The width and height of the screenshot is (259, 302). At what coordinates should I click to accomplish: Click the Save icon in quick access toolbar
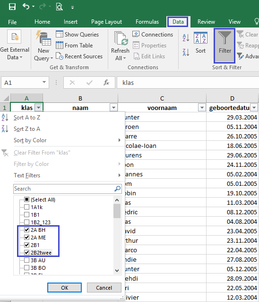click(x=12, y=7)
